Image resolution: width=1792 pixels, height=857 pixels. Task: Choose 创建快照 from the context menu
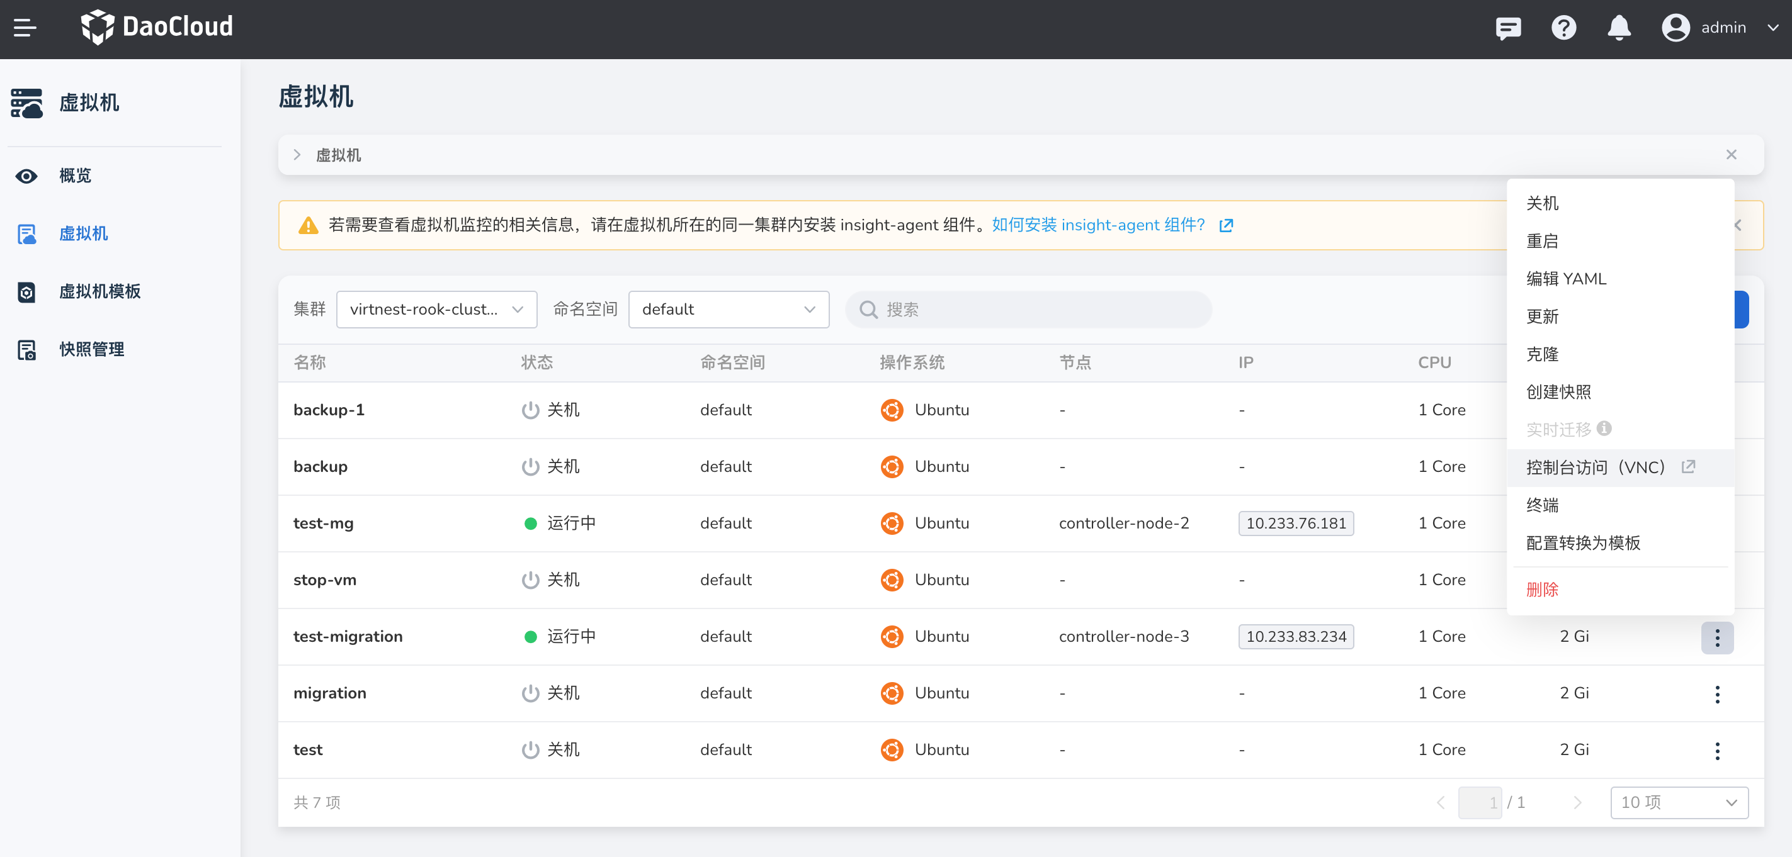pos(1558,392)
